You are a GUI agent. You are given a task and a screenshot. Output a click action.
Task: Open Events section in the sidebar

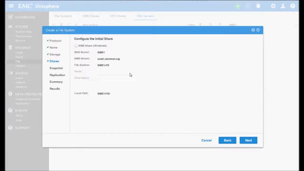click(x=21, y=111)
